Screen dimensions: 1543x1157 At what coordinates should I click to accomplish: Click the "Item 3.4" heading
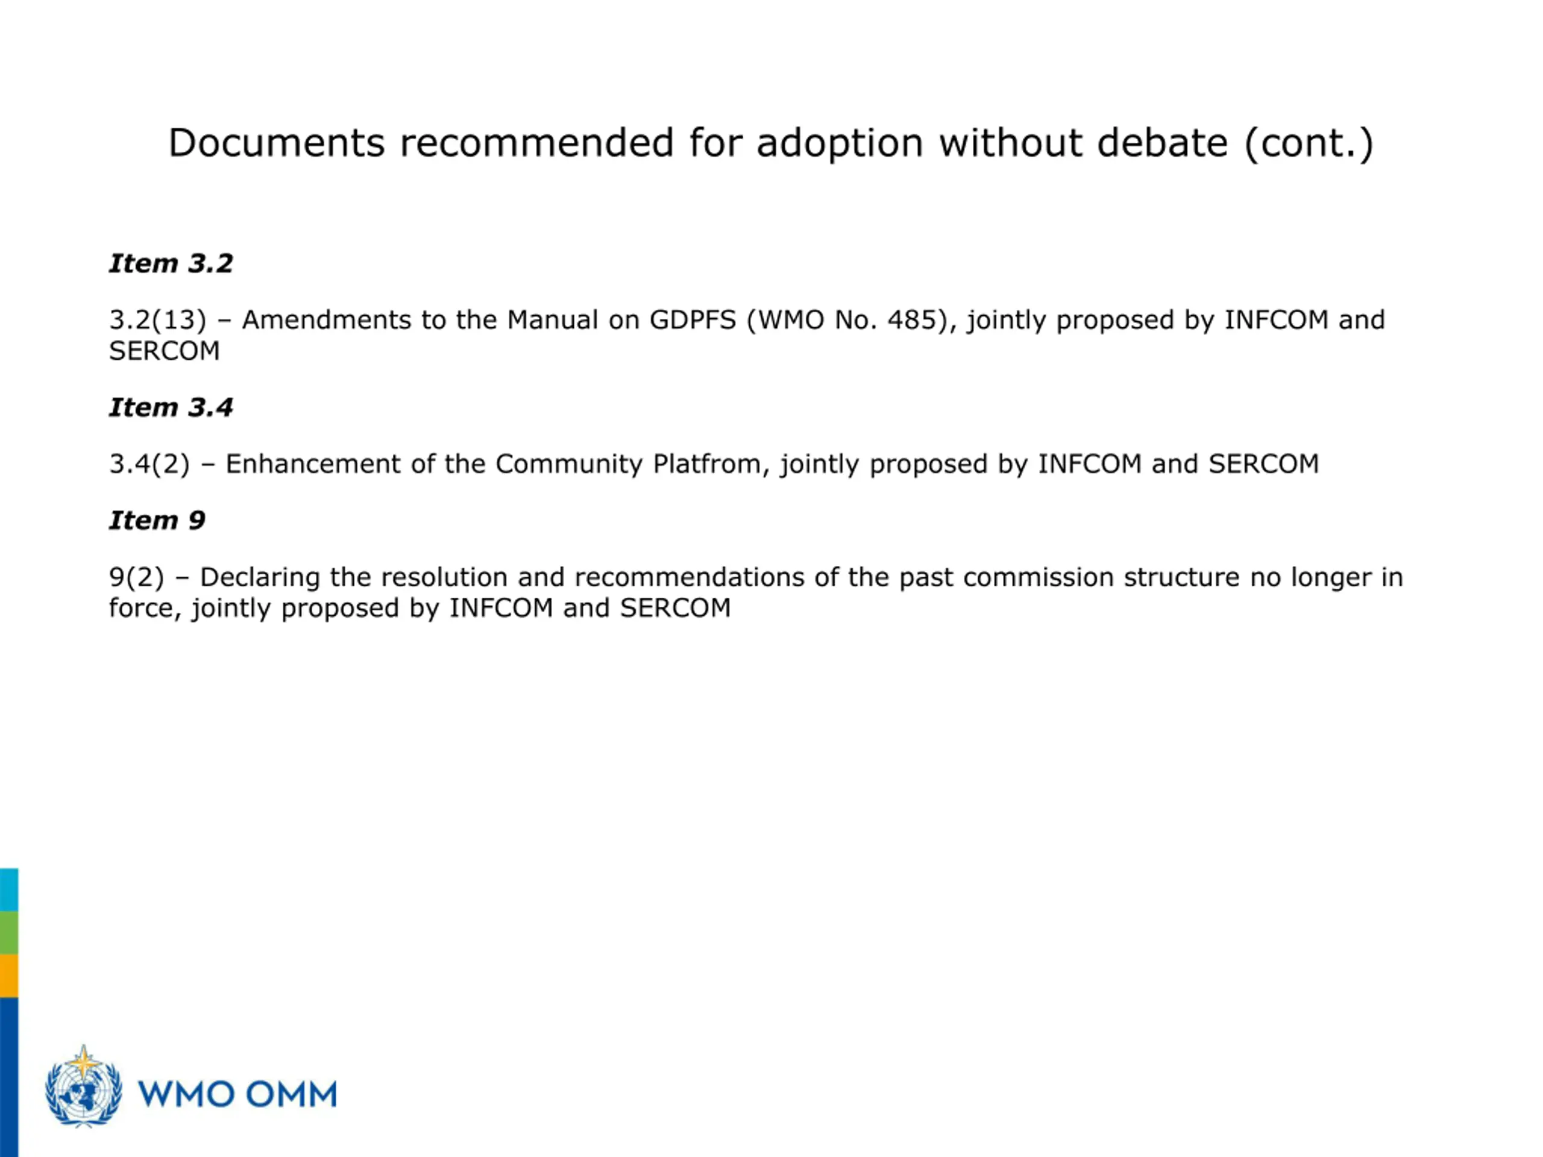point(171,407)
